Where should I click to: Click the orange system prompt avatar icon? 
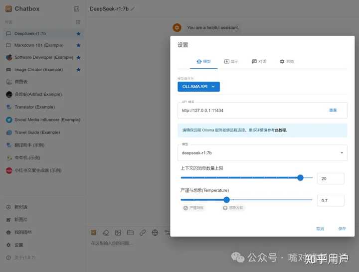(x=177, y=28)
